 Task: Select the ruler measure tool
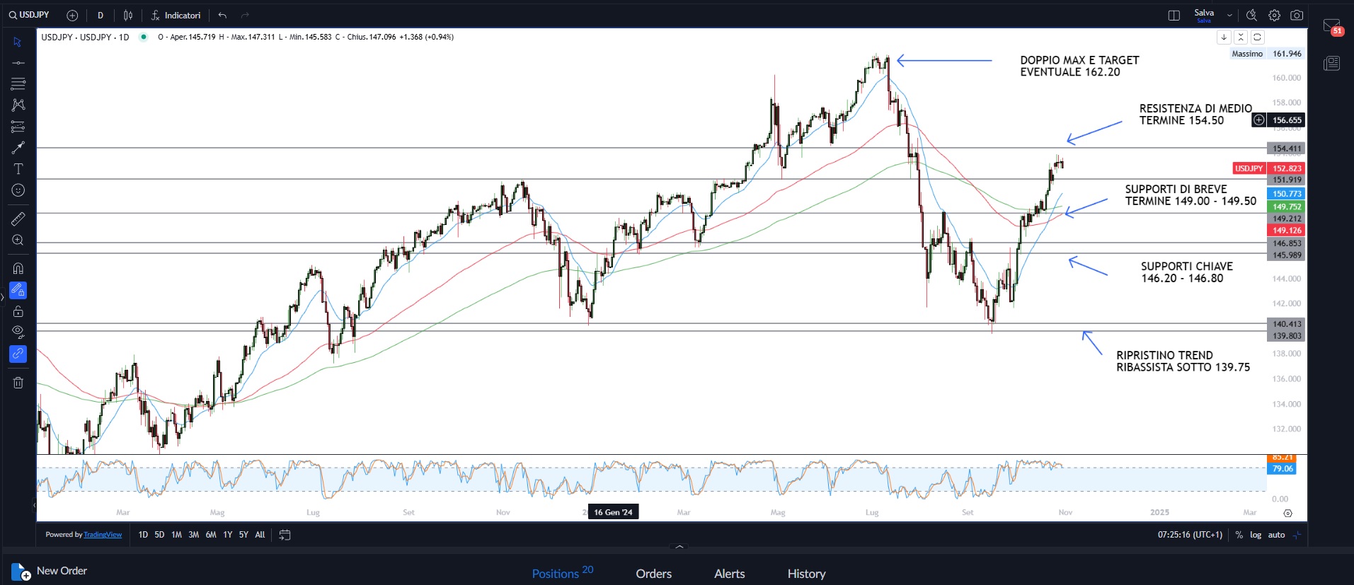click(x=18, y=219)
